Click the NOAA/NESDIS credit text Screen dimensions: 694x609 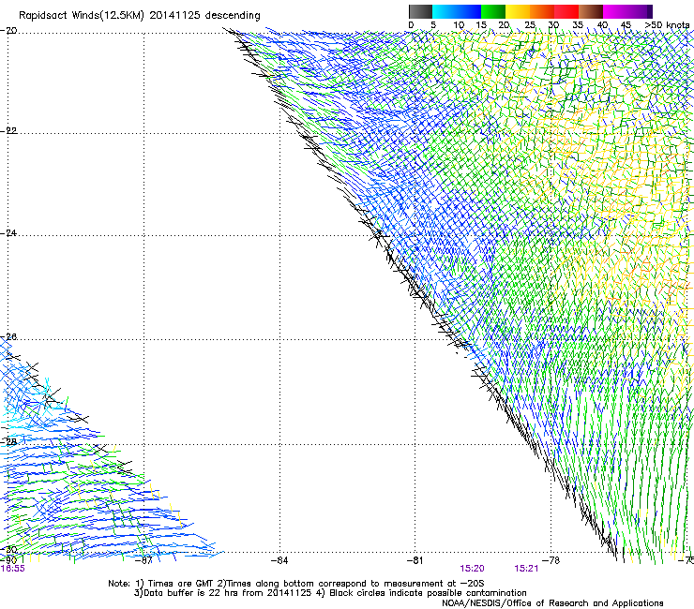552,603
